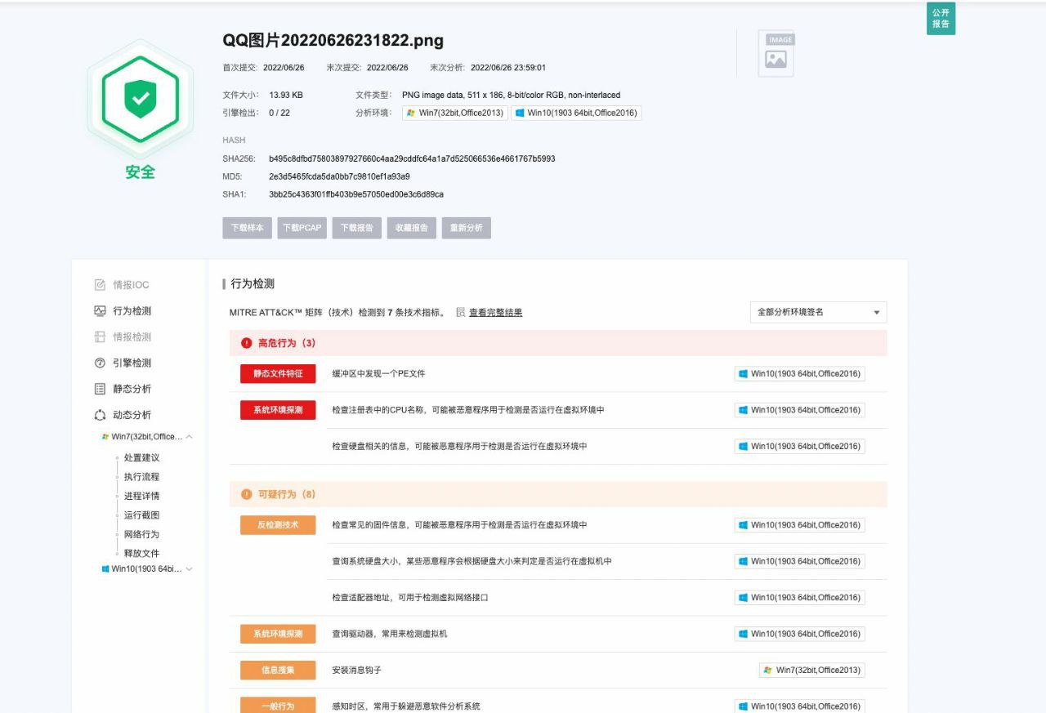This screenshot has width=1046, height=713.
Task: Open 动态分析 sidebar section
Action: click(x=132, y=415)
